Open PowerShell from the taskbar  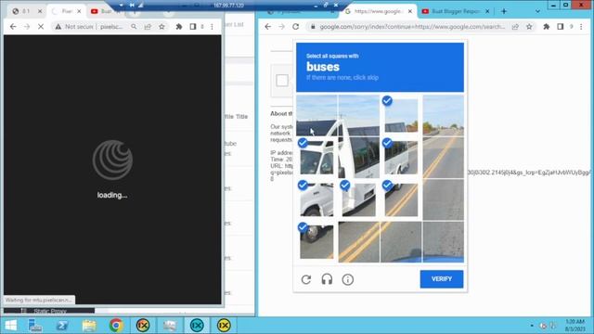tap(62, 326)
